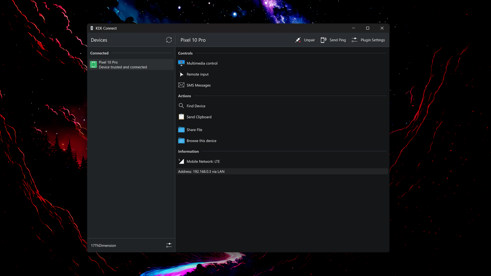Click the Remote input cursor icon
The height and width of the screenshot is (276, 491).
coord(181,74)
